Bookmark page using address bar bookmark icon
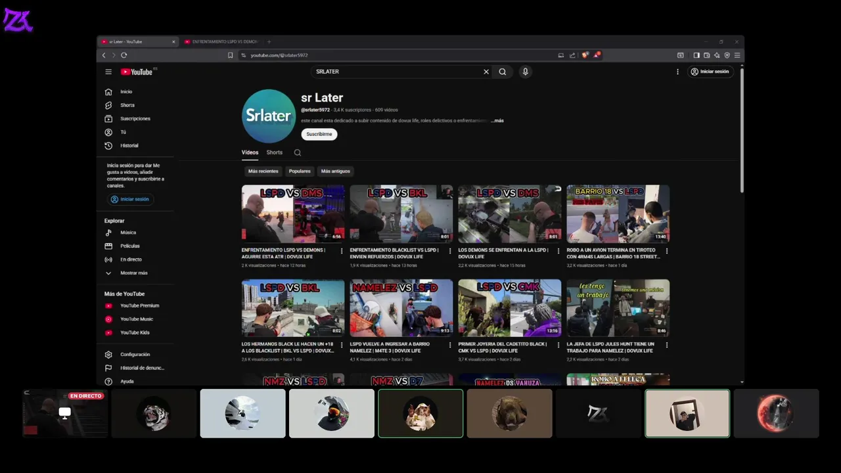Screen dimensions: 841x473 click(x=231, y=55)
